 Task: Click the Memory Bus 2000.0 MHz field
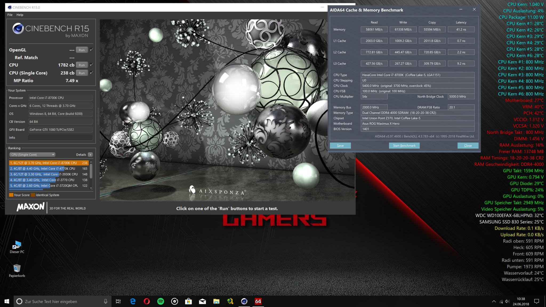click(374, 107)
